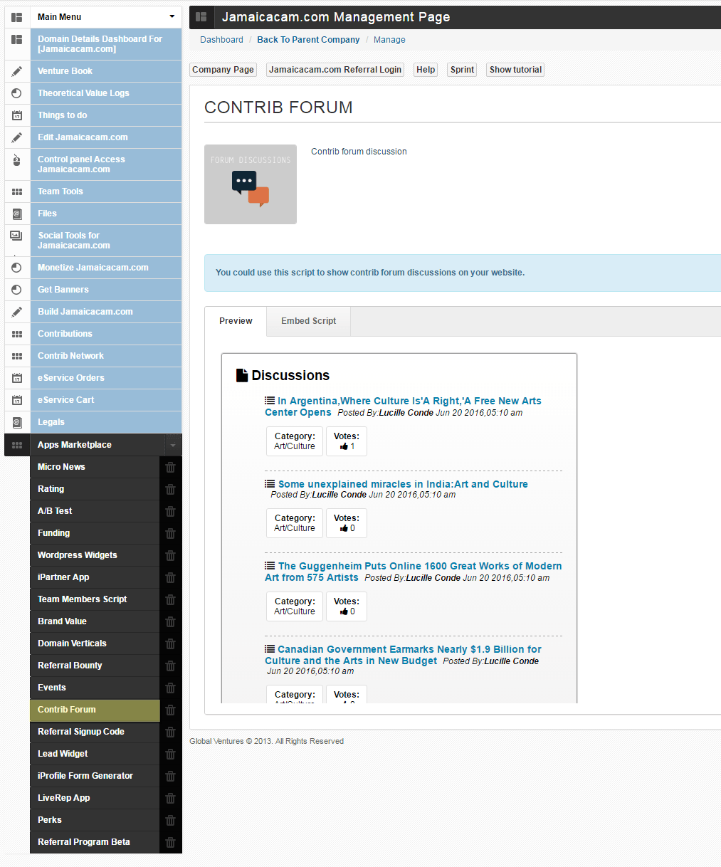721x867 pixels.
Task: Click trash icon beside A/B Test
Action: 170,511
